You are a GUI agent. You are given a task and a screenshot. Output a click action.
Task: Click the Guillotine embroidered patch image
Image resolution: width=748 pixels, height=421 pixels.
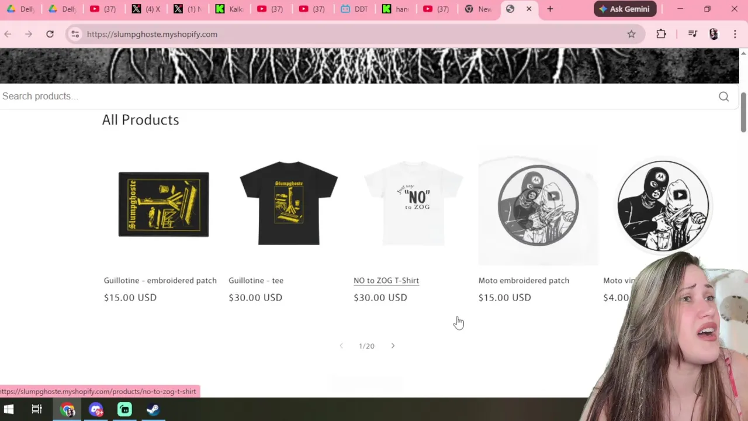tap(164, 204)
